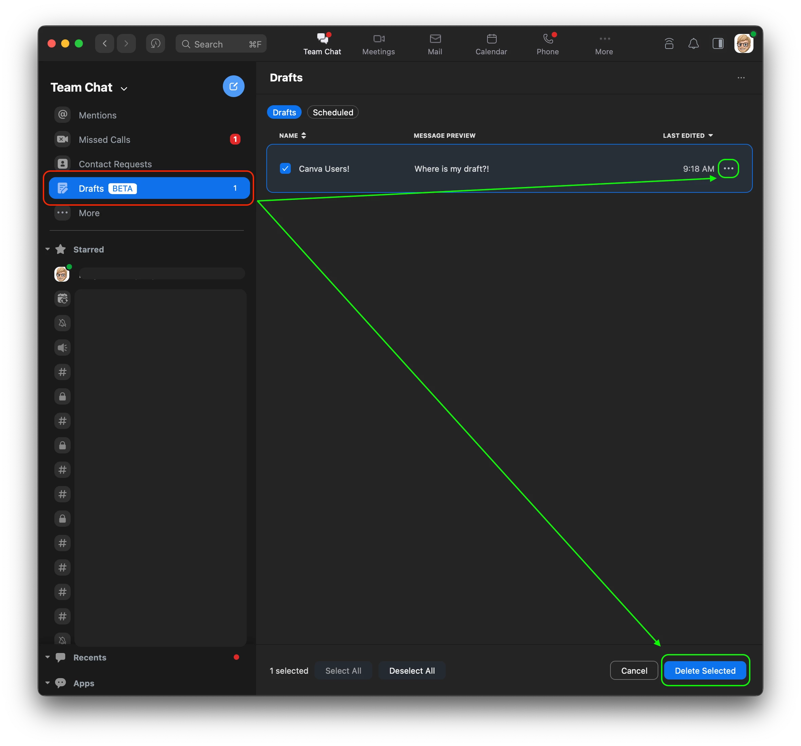The image size is (801, 746).
Task: Uncheck the Canva Users! draft checkbox
Action: click(x=285, y=168)
